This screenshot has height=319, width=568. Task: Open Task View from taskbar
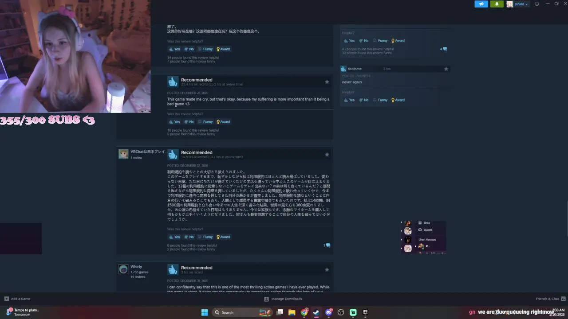point(280,312)
